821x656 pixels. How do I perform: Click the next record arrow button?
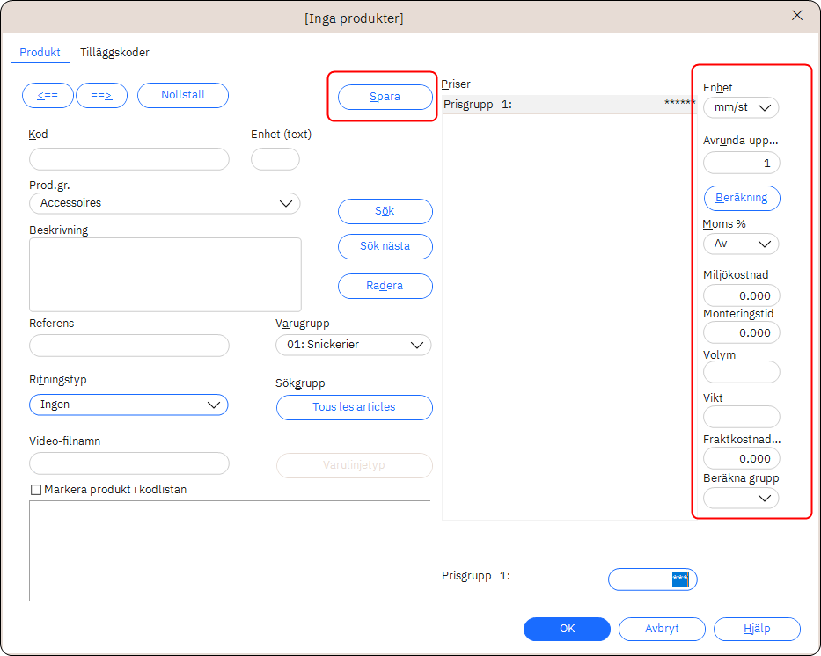(x=102, y=95)
